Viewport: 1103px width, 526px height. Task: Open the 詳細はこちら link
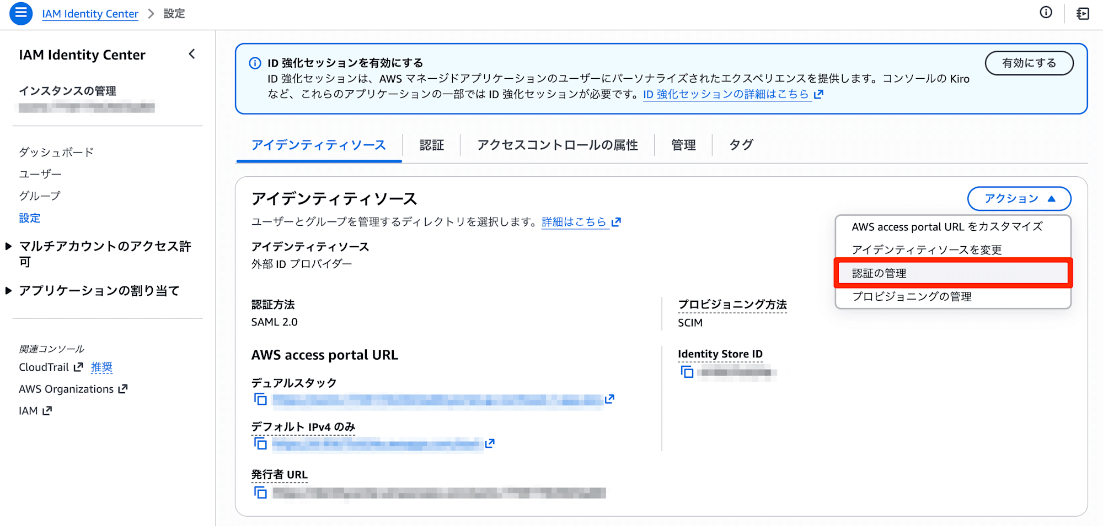click(x=574, y=221)
